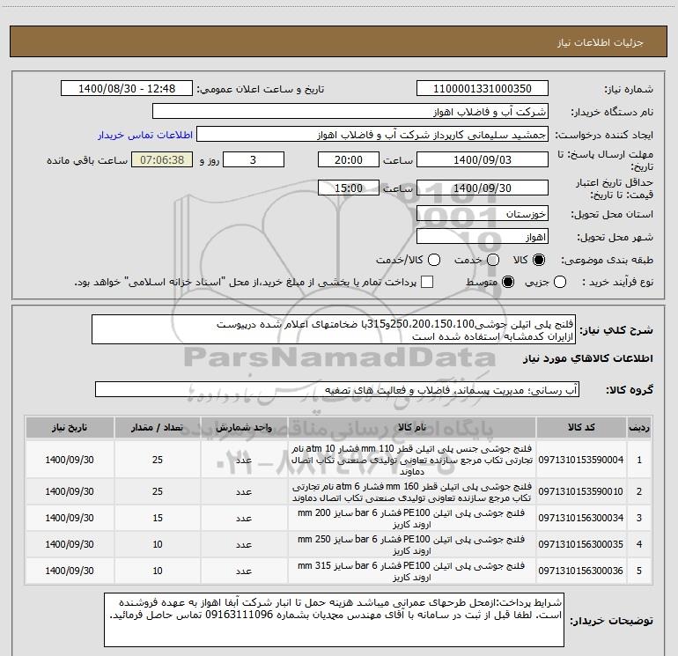Click the remaining time countdown 07:06:38
Viewport: 678px width, 656px height.
[x=162, y=160]
